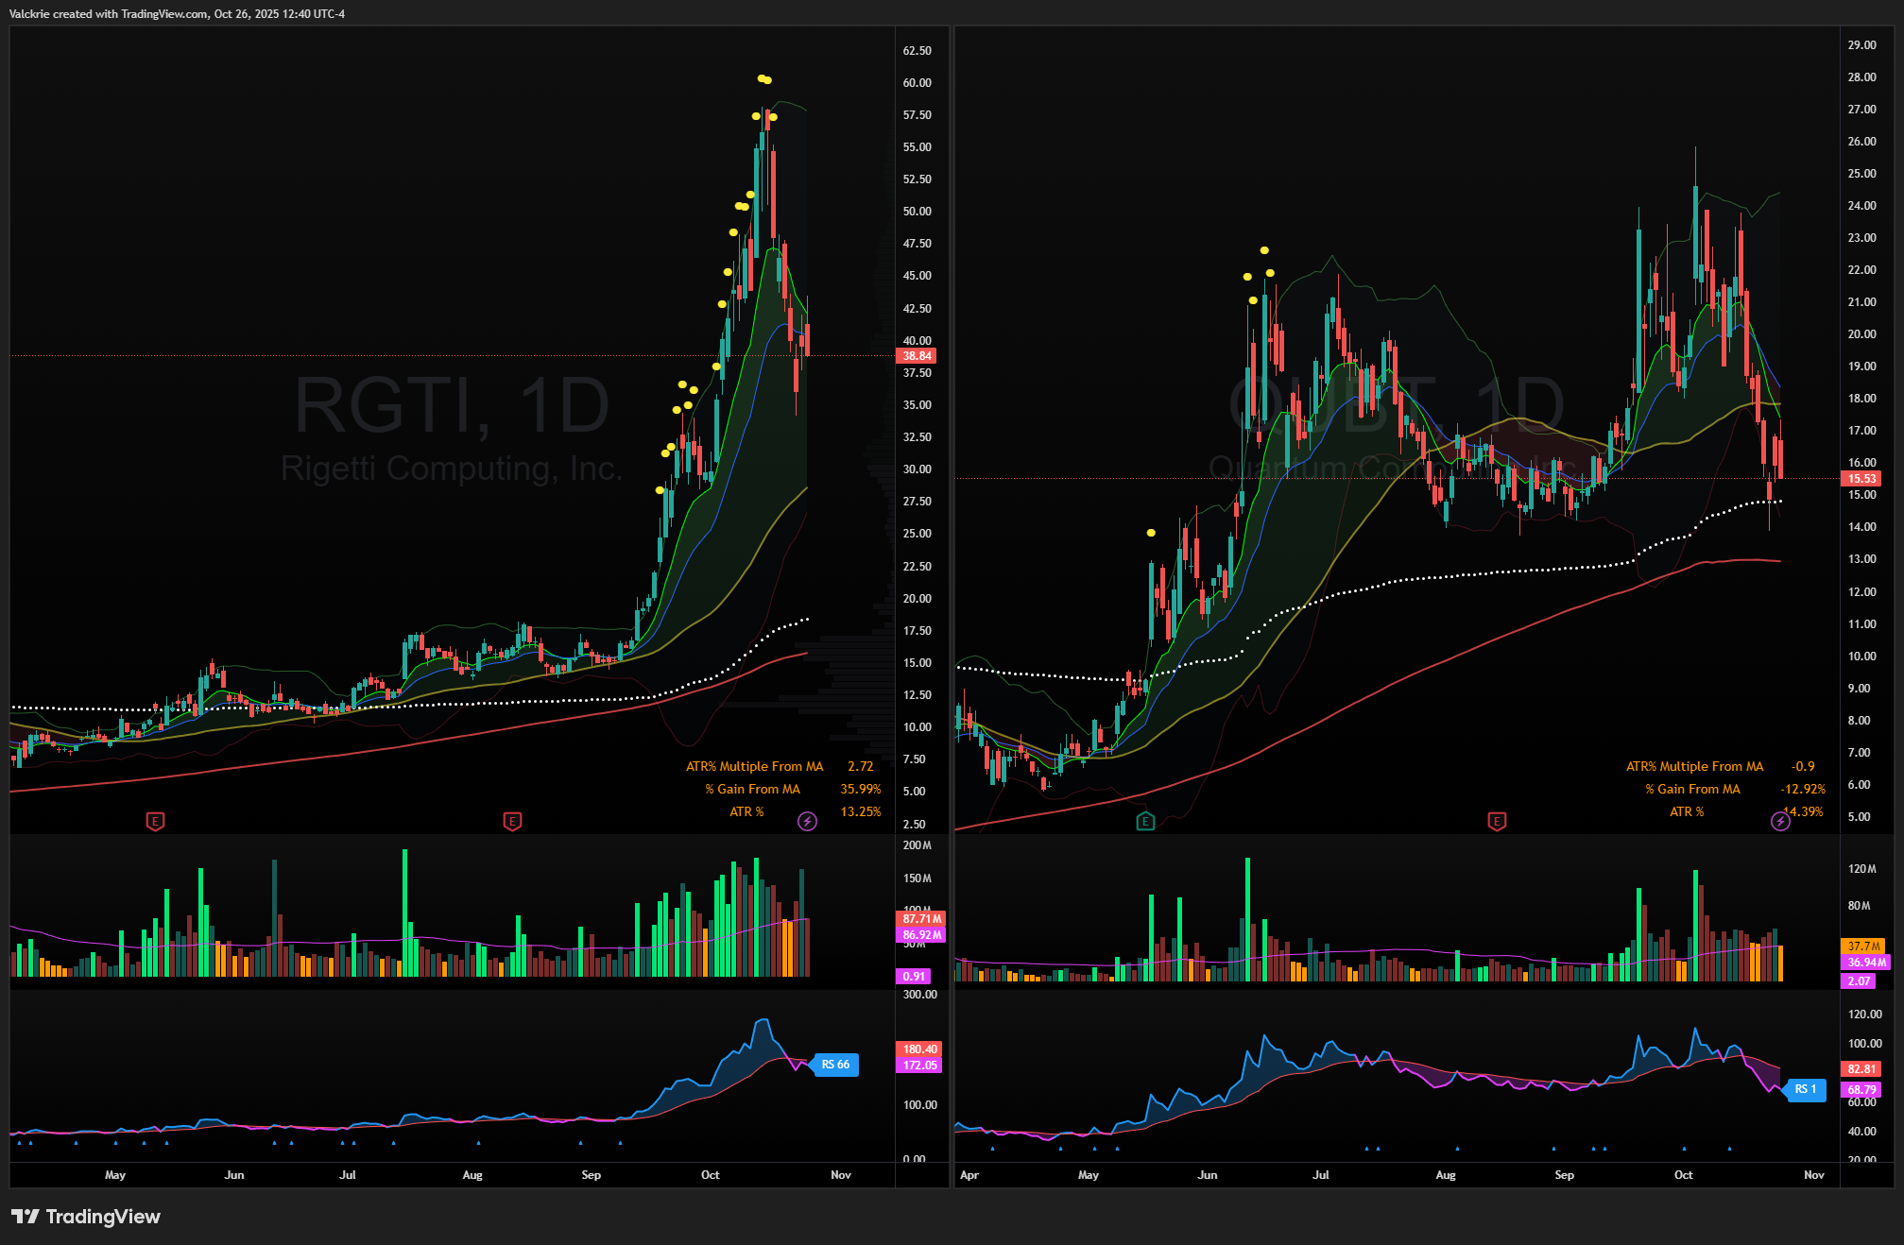Click the blue RS 66 label
Screen dimensions: 1904x1245
(834, 1065)
